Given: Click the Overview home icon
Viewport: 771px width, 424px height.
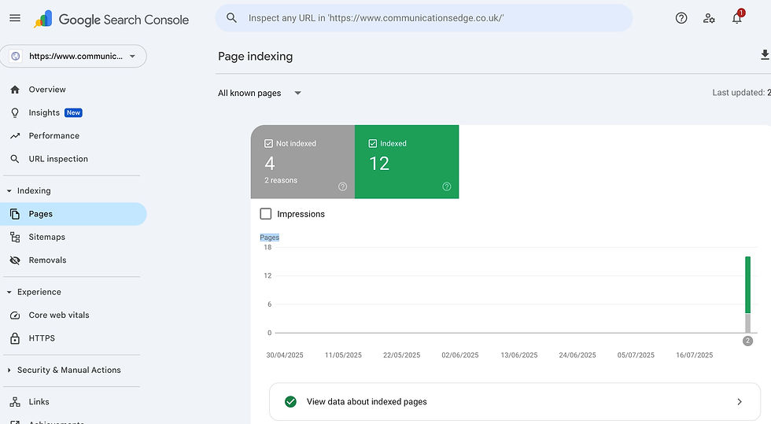Looking at the screenshot, I should pyautogui.click(x=15, y=90).
